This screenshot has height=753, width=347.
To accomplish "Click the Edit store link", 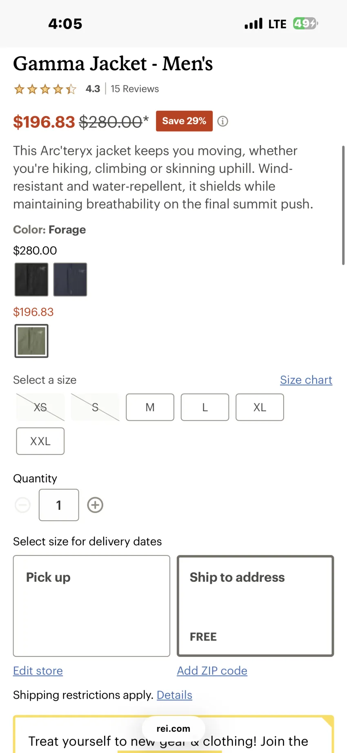I will point(38,671).
